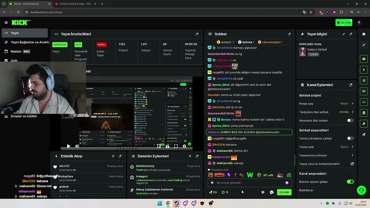The width and height of the screenshot is (370, 208).
Task: Open Yayın Bağlantısı ve Anahtar page
Action: 27,42
